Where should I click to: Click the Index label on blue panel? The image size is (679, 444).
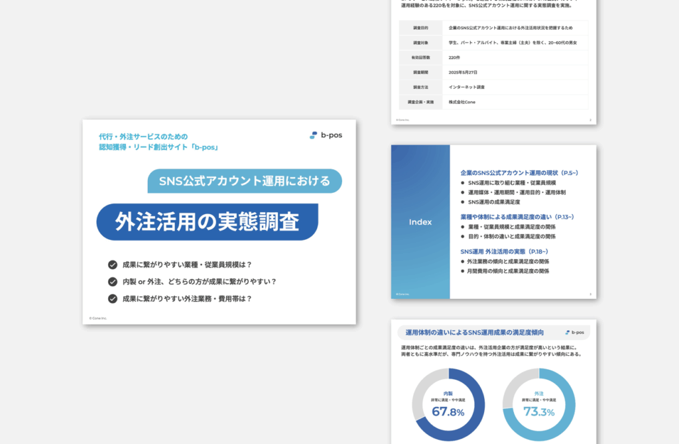(420, 222)
